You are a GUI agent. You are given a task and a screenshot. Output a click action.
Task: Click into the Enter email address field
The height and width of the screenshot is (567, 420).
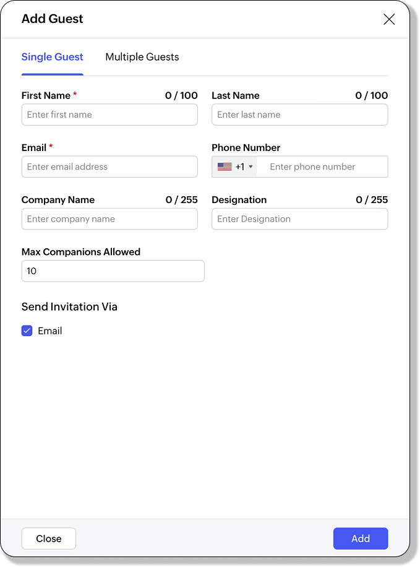(x=109, y=167)
